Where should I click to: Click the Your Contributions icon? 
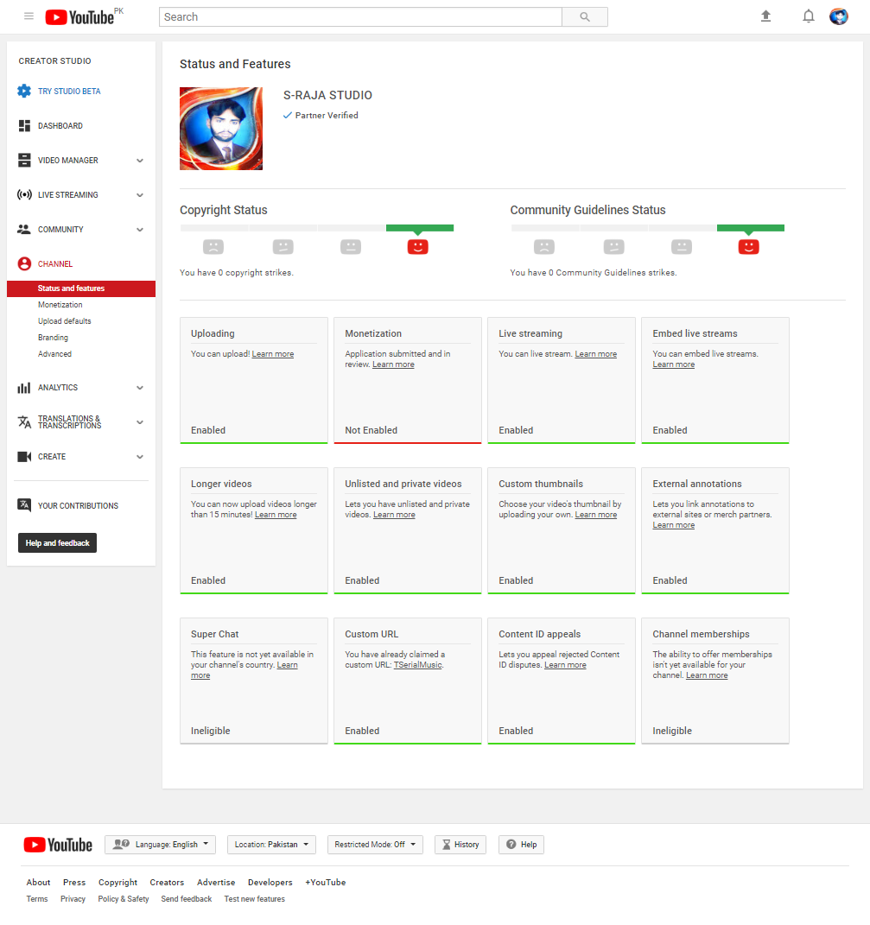tap(24, 505)
